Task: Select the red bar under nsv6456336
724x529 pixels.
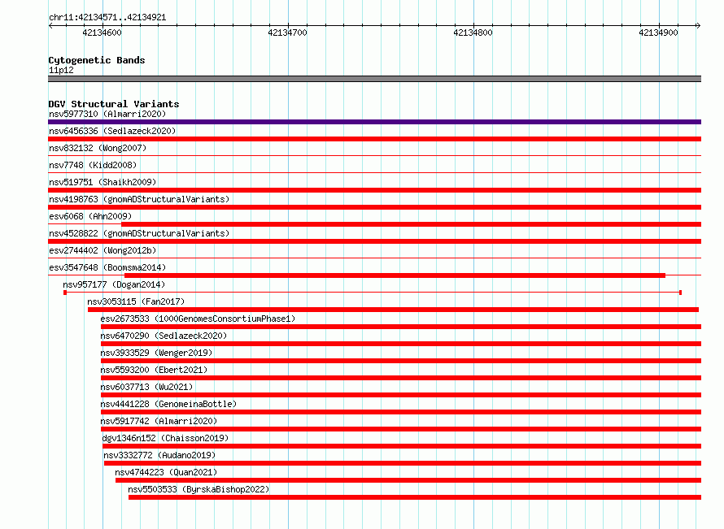Action: pos(374,139)
